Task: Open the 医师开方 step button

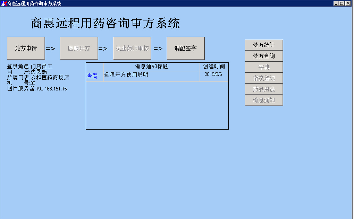Action: [79, 48]
